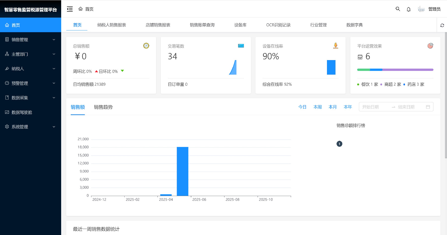The height and width of the screenshot is (235, 447).
Task: Expand the 销售管理 sidebar menu
Action: [x=30, y=39]
